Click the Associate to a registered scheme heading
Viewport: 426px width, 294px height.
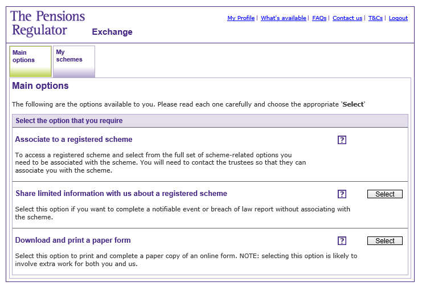(x=73, y=139)
